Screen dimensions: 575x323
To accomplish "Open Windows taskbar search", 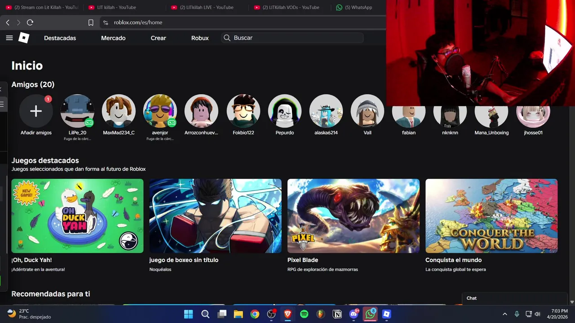I will point(205,314).
